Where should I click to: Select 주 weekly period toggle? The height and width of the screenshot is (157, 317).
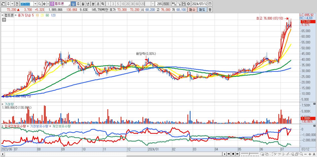click(78, 4)
